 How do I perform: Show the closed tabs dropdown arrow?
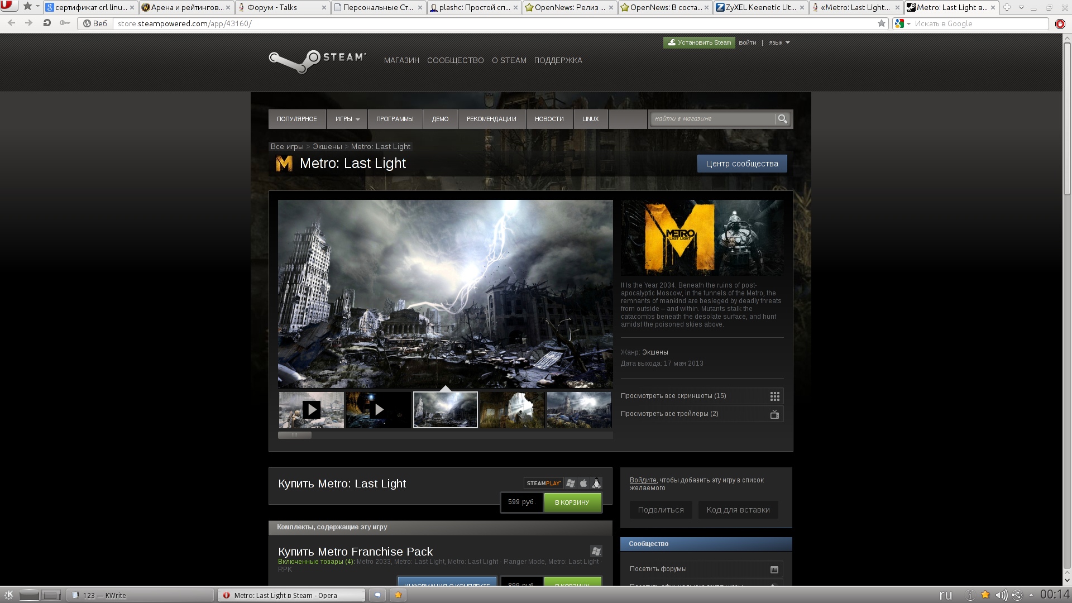tap(1021, 7)
